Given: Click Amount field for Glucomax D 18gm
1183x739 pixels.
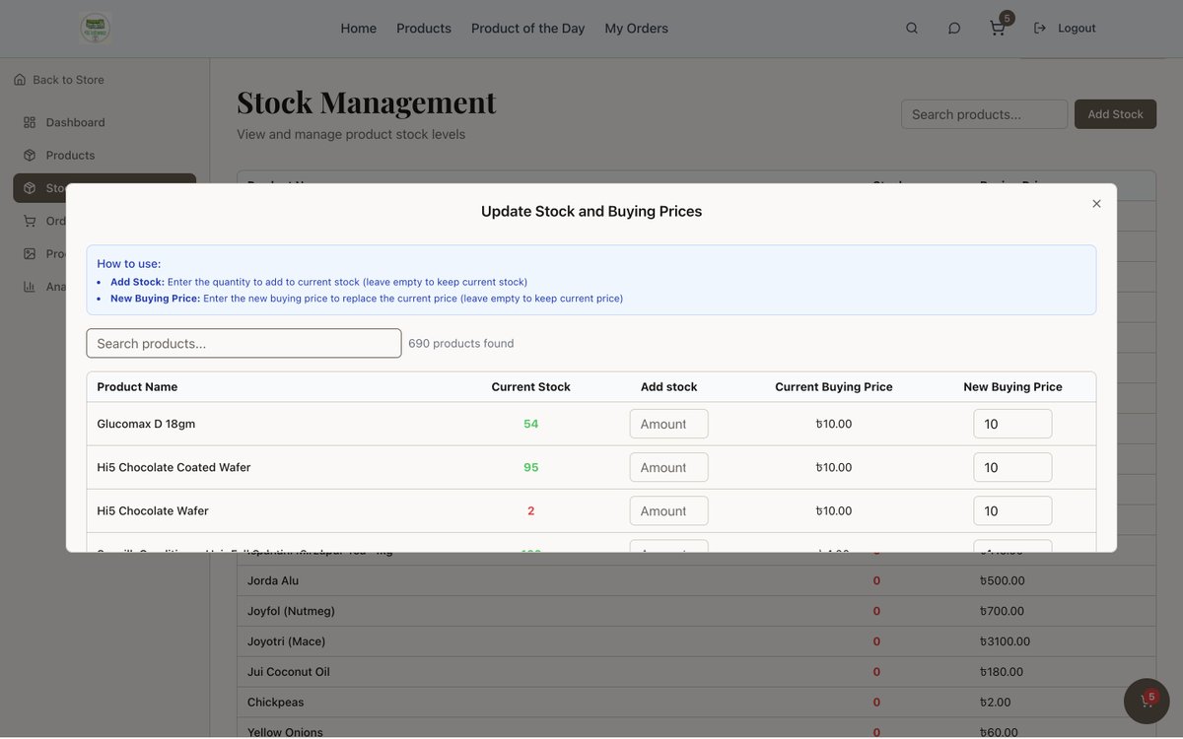Looking at the screenshot, I should [x=668, y=424].
